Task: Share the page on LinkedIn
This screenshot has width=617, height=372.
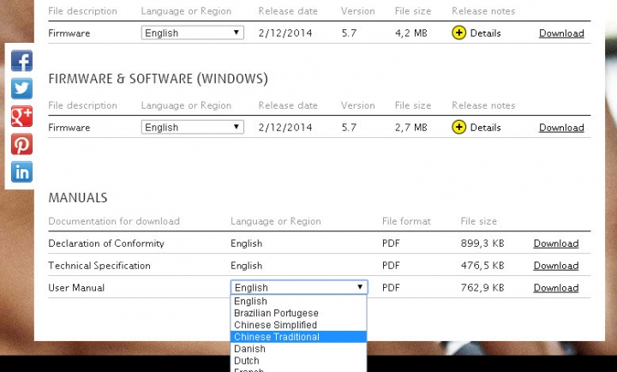Action: point(21,172)
